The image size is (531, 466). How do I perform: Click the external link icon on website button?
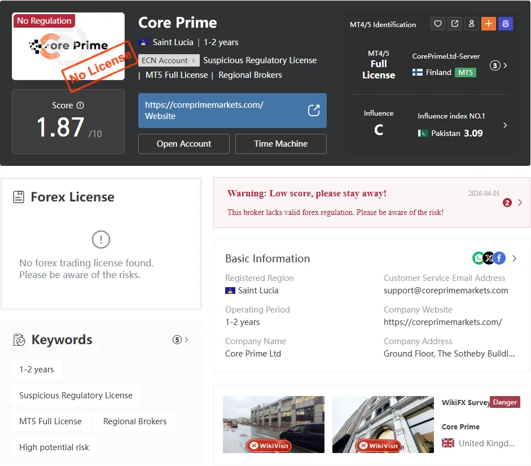coord(314,111)
